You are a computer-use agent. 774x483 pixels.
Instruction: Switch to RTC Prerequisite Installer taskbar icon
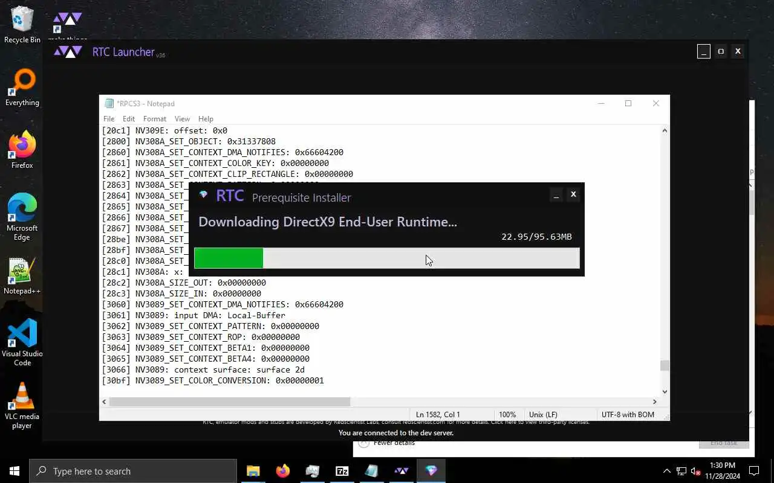coord(431,471)
